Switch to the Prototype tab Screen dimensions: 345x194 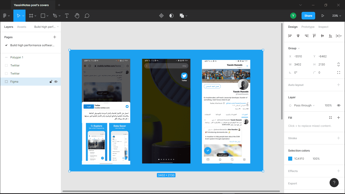pos(308,27)
